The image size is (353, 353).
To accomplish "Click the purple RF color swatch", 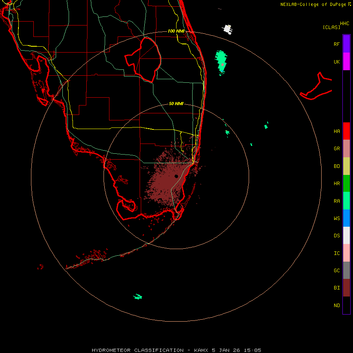I will pos(346,44).
